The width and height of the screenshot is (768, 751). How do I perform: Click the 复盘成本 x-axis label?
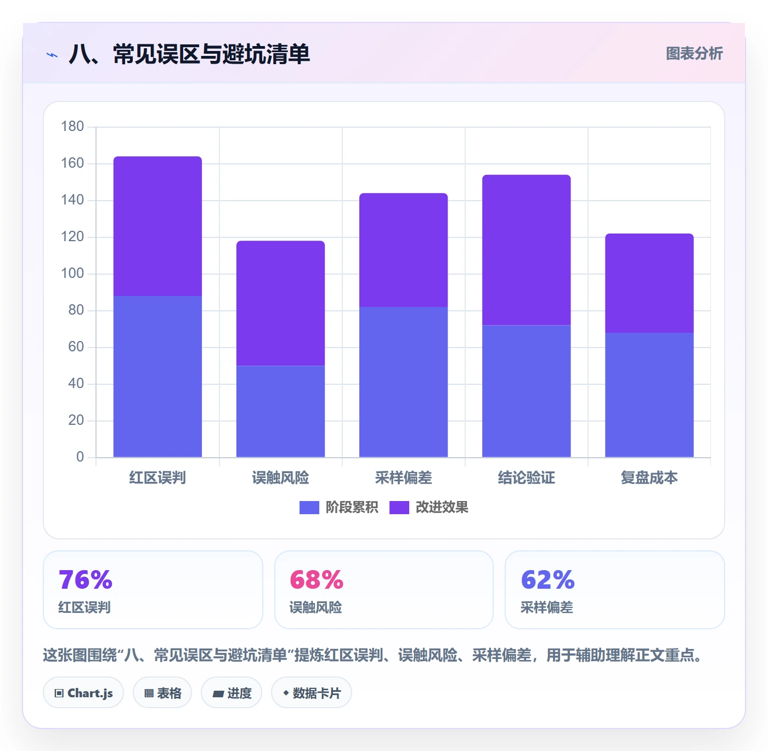[x=649, y=478]
